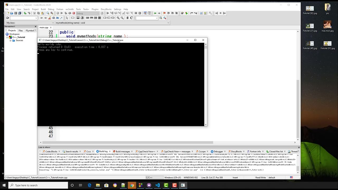
Task: Highlight matches with the marker pen icon
Action: [49, 18]
